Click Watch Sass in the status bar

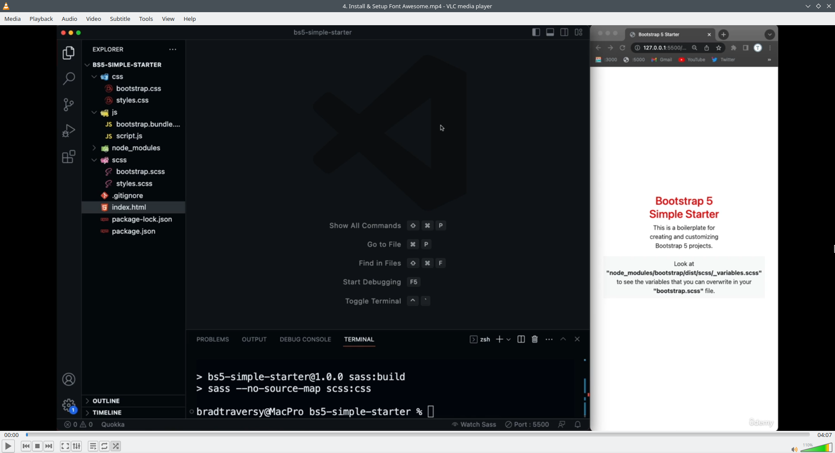click(x=474, y=424)
